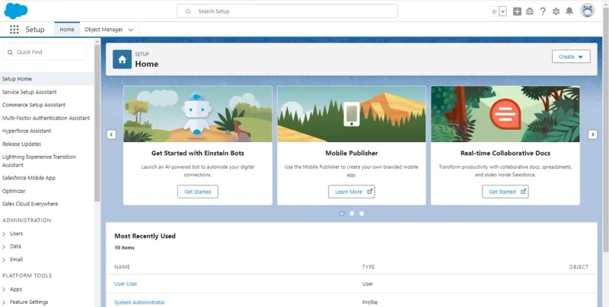Click the Search Setup field
609x307 pixels.
click(x=287, y=11)
